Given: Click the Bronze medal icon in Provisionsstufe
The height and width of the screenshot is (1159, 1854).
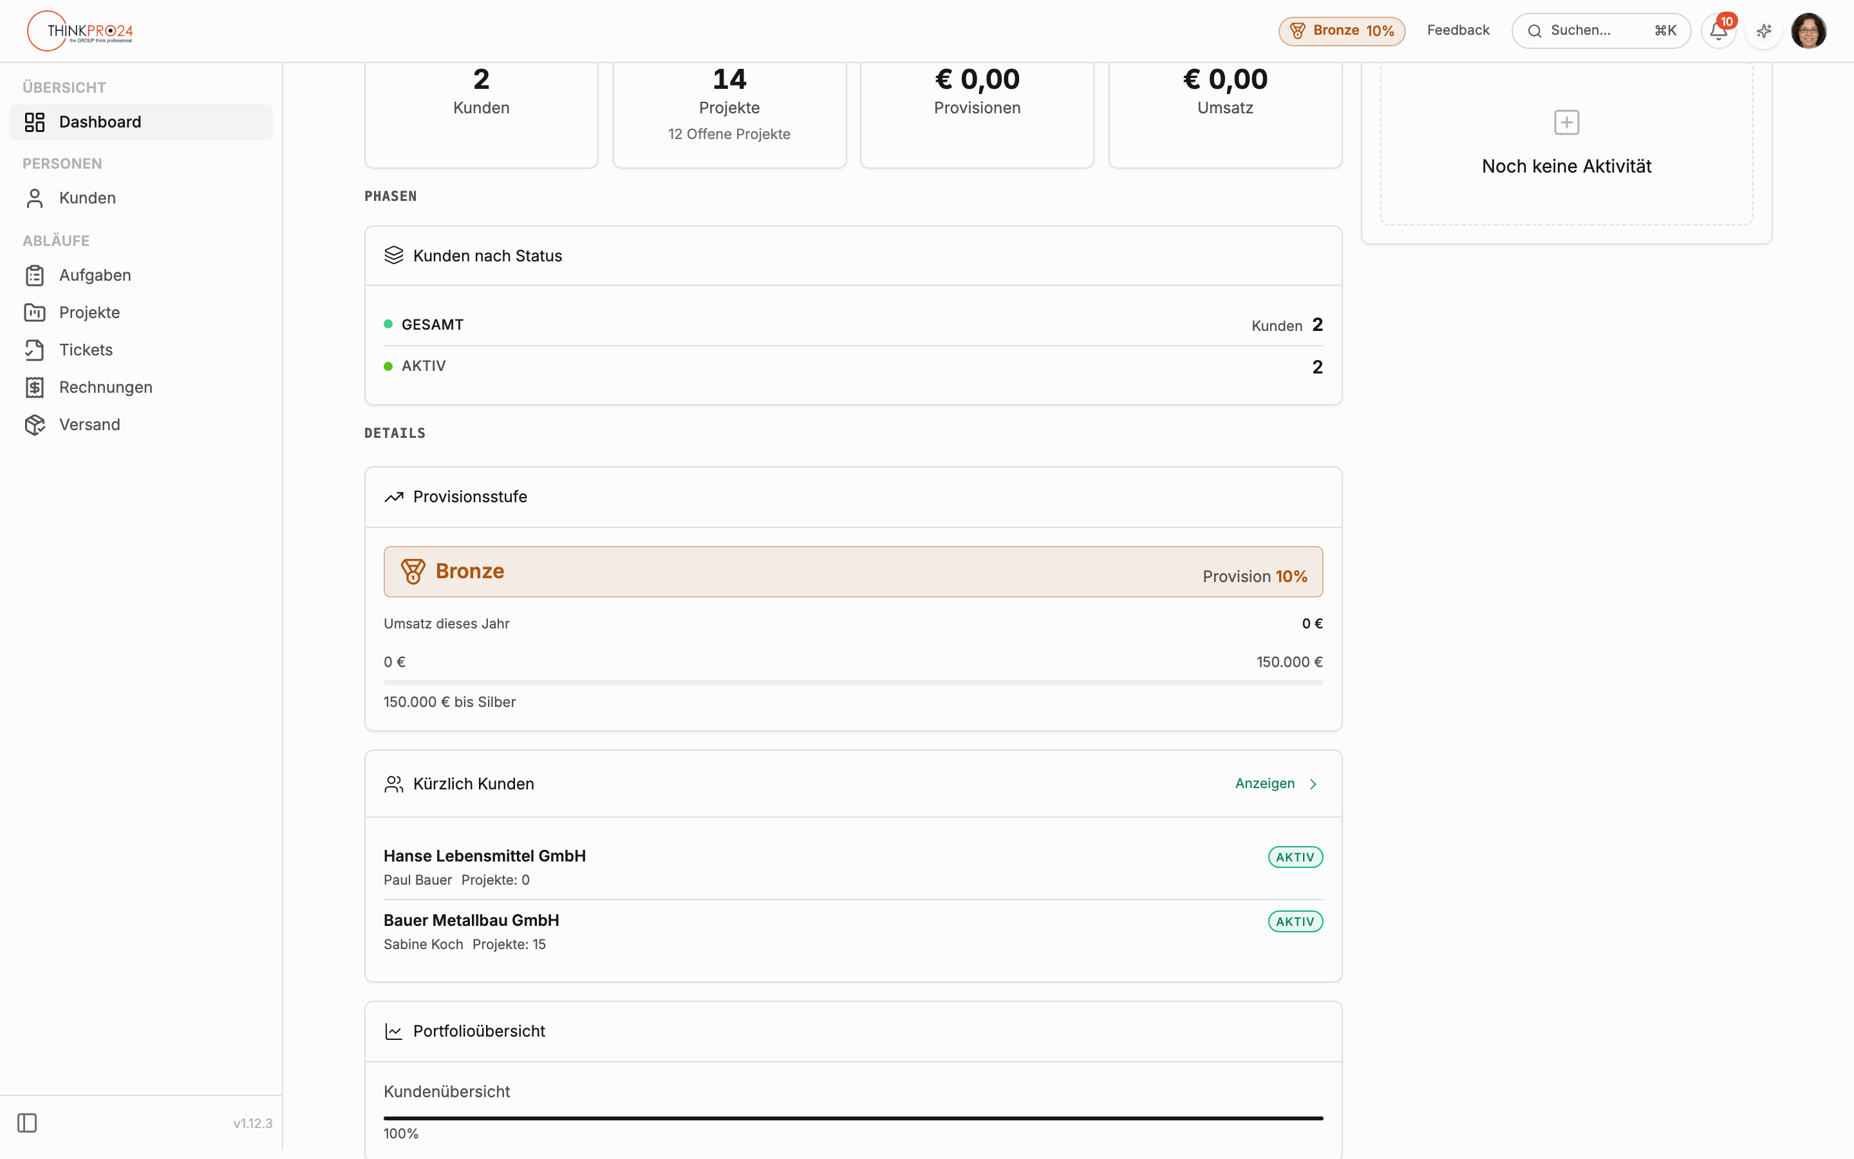Looking at the screenshot, I should (x=412, y=571).
